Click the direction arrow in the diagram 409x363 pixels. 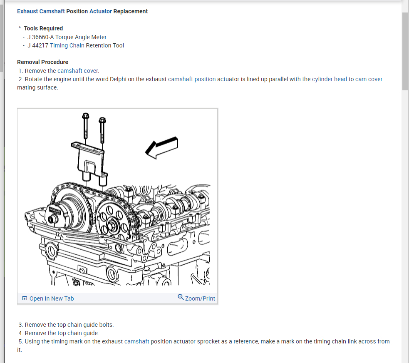click(162, 148)
